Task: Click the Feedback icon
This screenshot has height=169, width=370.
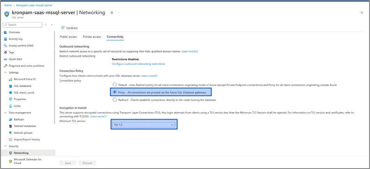Action: [x=63, y=28]
